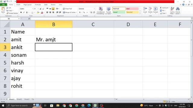
Task: Apply the percent style format
Action: tap(84, 12)
